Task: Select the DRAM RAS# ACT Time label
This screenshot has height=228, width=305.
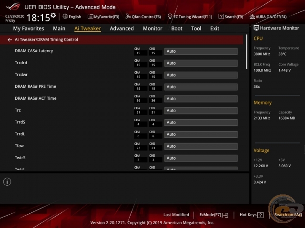Action: 36,98
